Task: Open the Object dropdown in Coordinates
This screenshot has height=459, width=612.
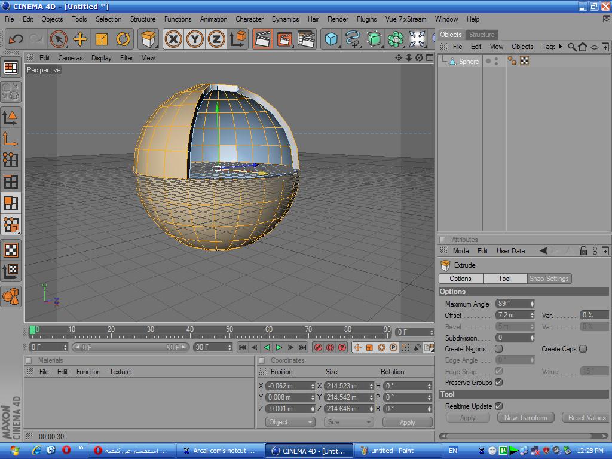Action: [x=290, y=422]
